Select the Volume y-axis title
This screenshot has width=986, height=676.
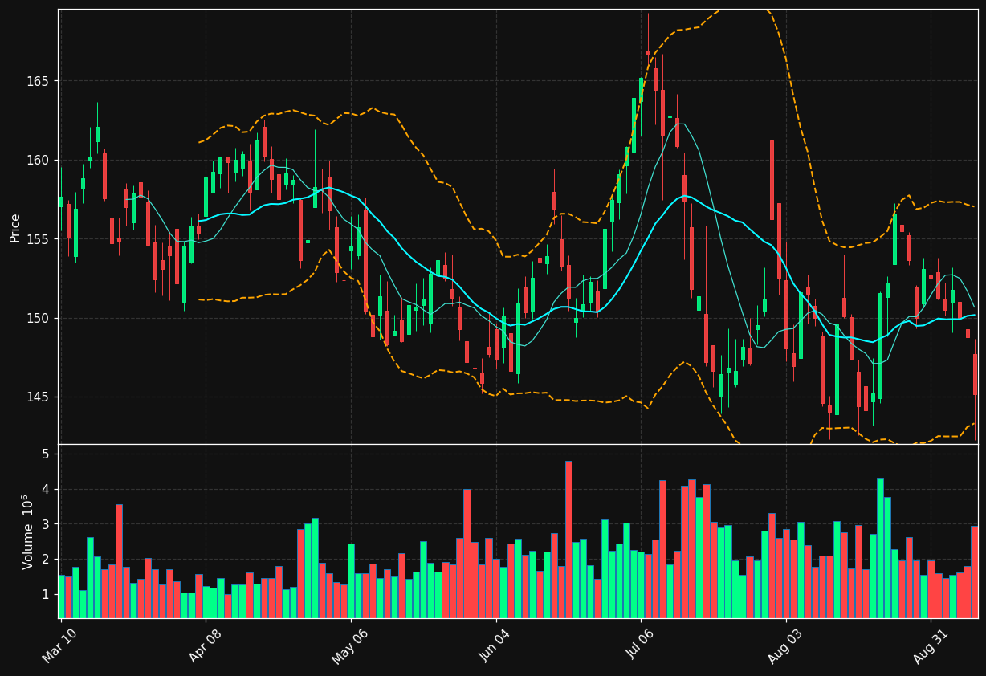point(28,531)
